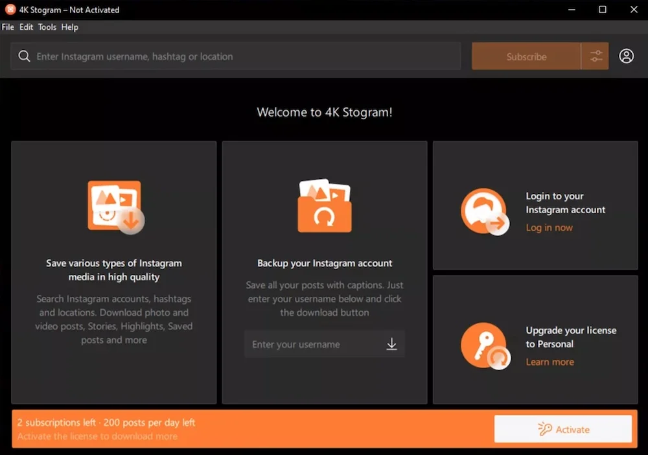Click the 'Welcome to 4K Stogram!' heading
The height and width of the screenshot is (455, 648).
325,112
